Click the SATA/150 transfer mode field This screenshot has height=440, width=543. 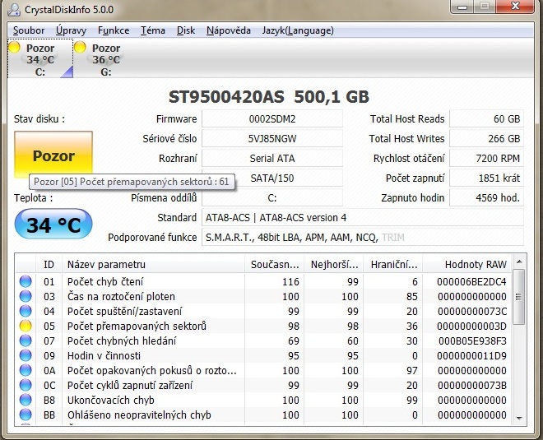[x=272, y=178]
